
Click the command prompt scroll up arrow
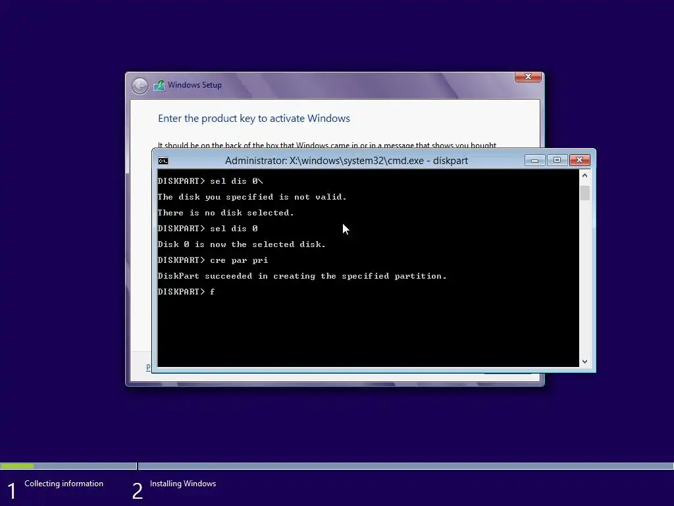click(x=584, y=175)
